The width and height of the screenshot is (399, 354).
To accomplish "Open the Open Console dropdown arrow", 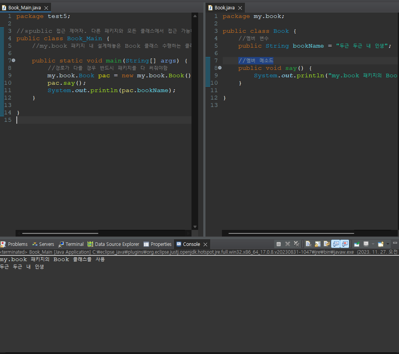I will [x=388, y=244].
